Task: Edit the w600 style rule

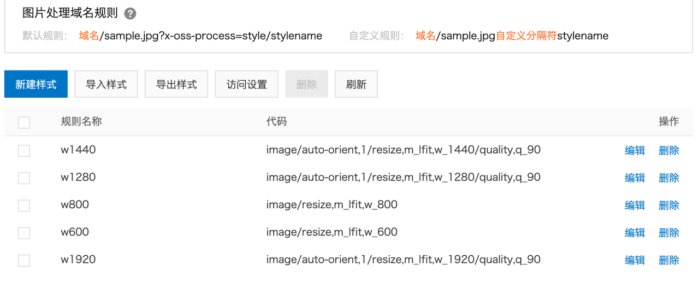Action: point(635,233)
